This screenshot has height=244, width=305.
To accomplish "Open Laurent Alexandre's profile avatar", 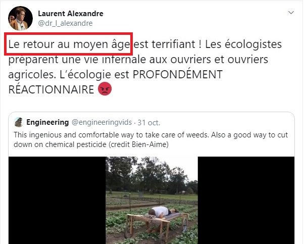I will pyautogui.click(x=20, y=18).
